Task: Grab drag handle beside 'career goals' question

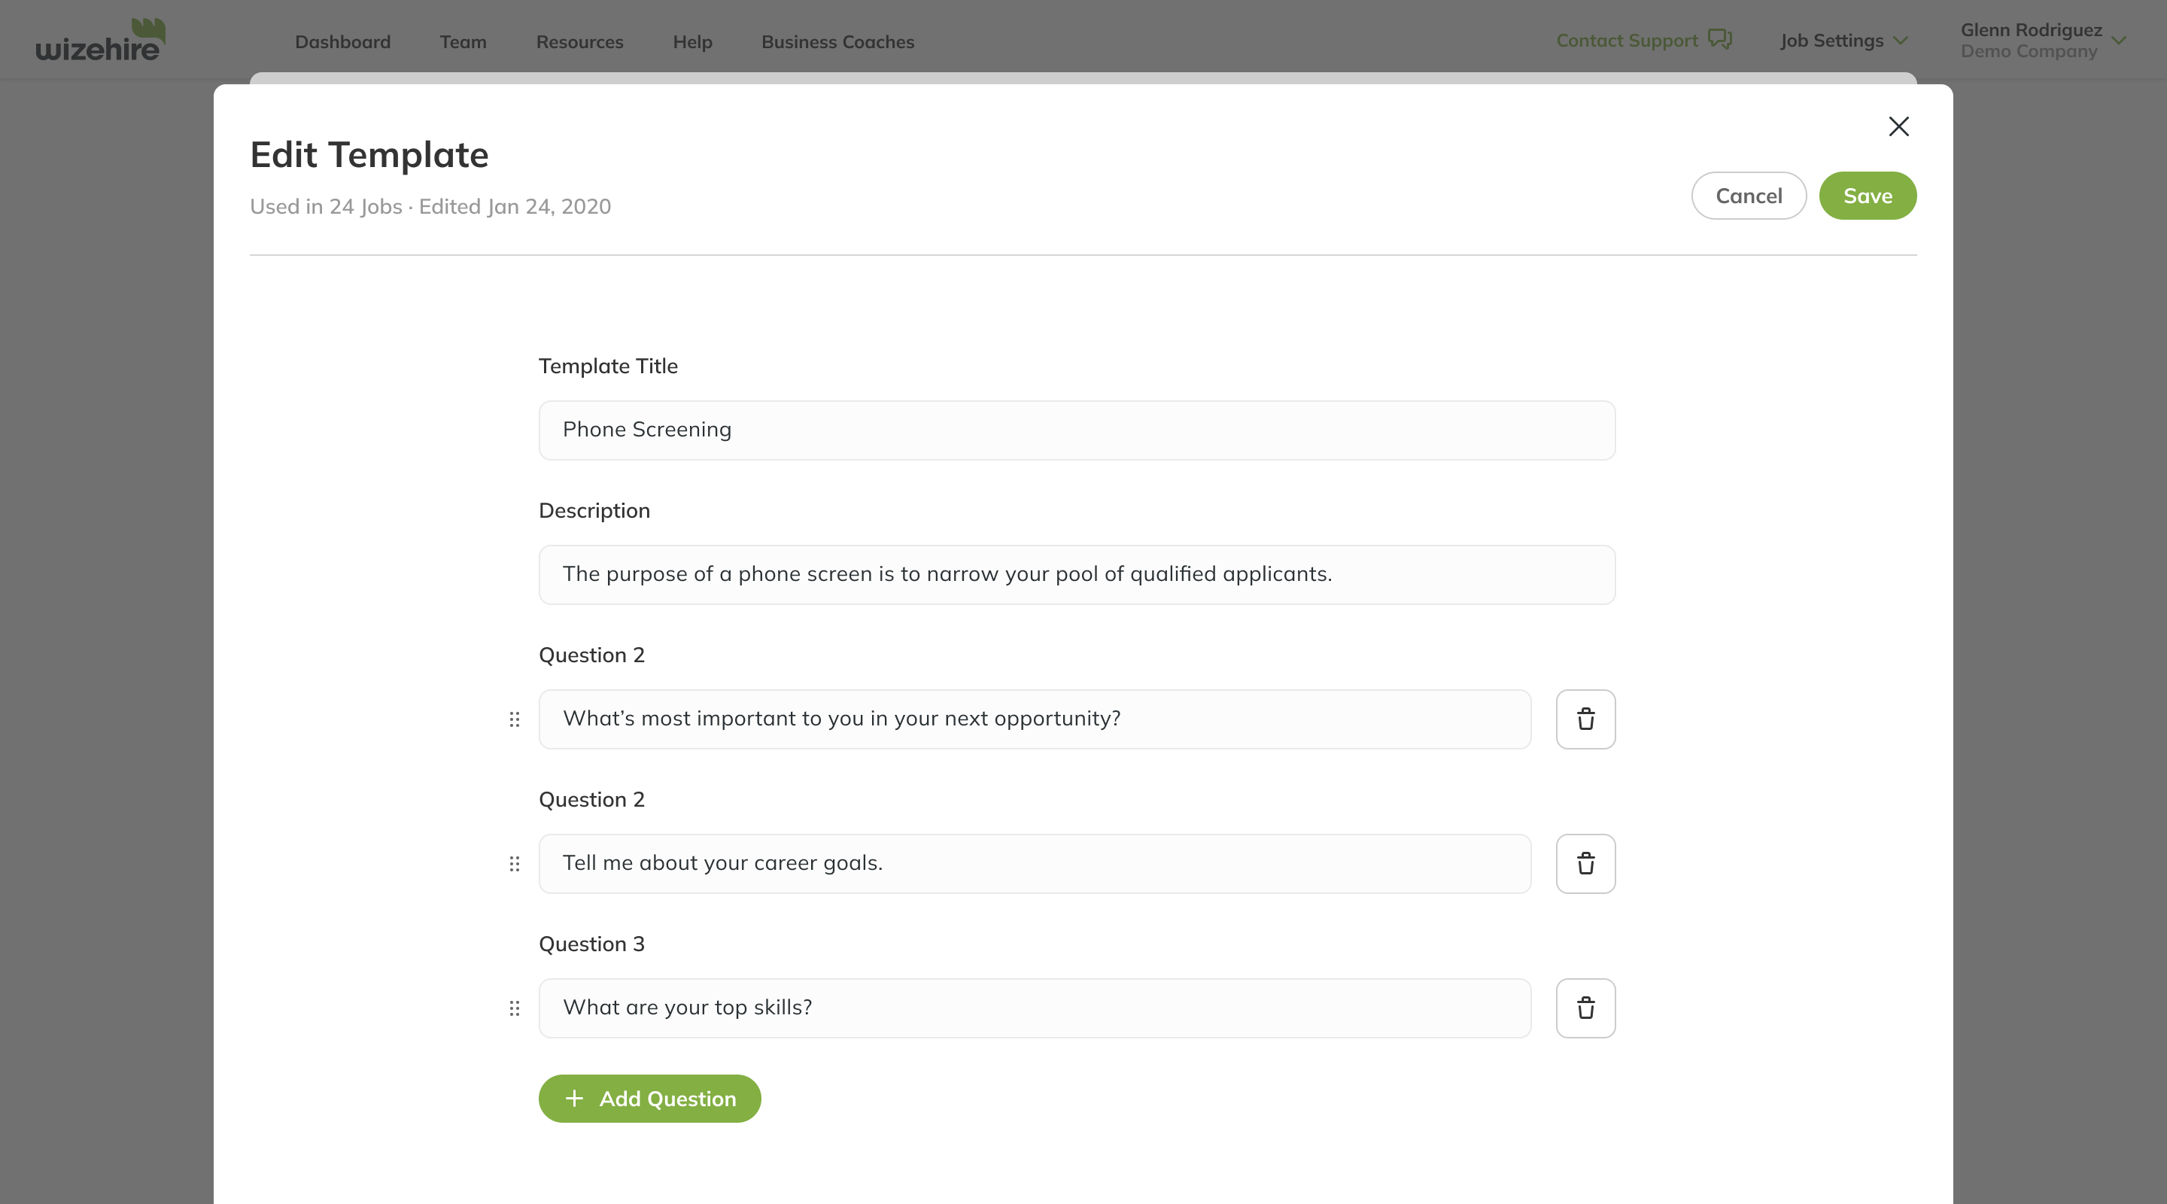Action: (x=515, y=864)
